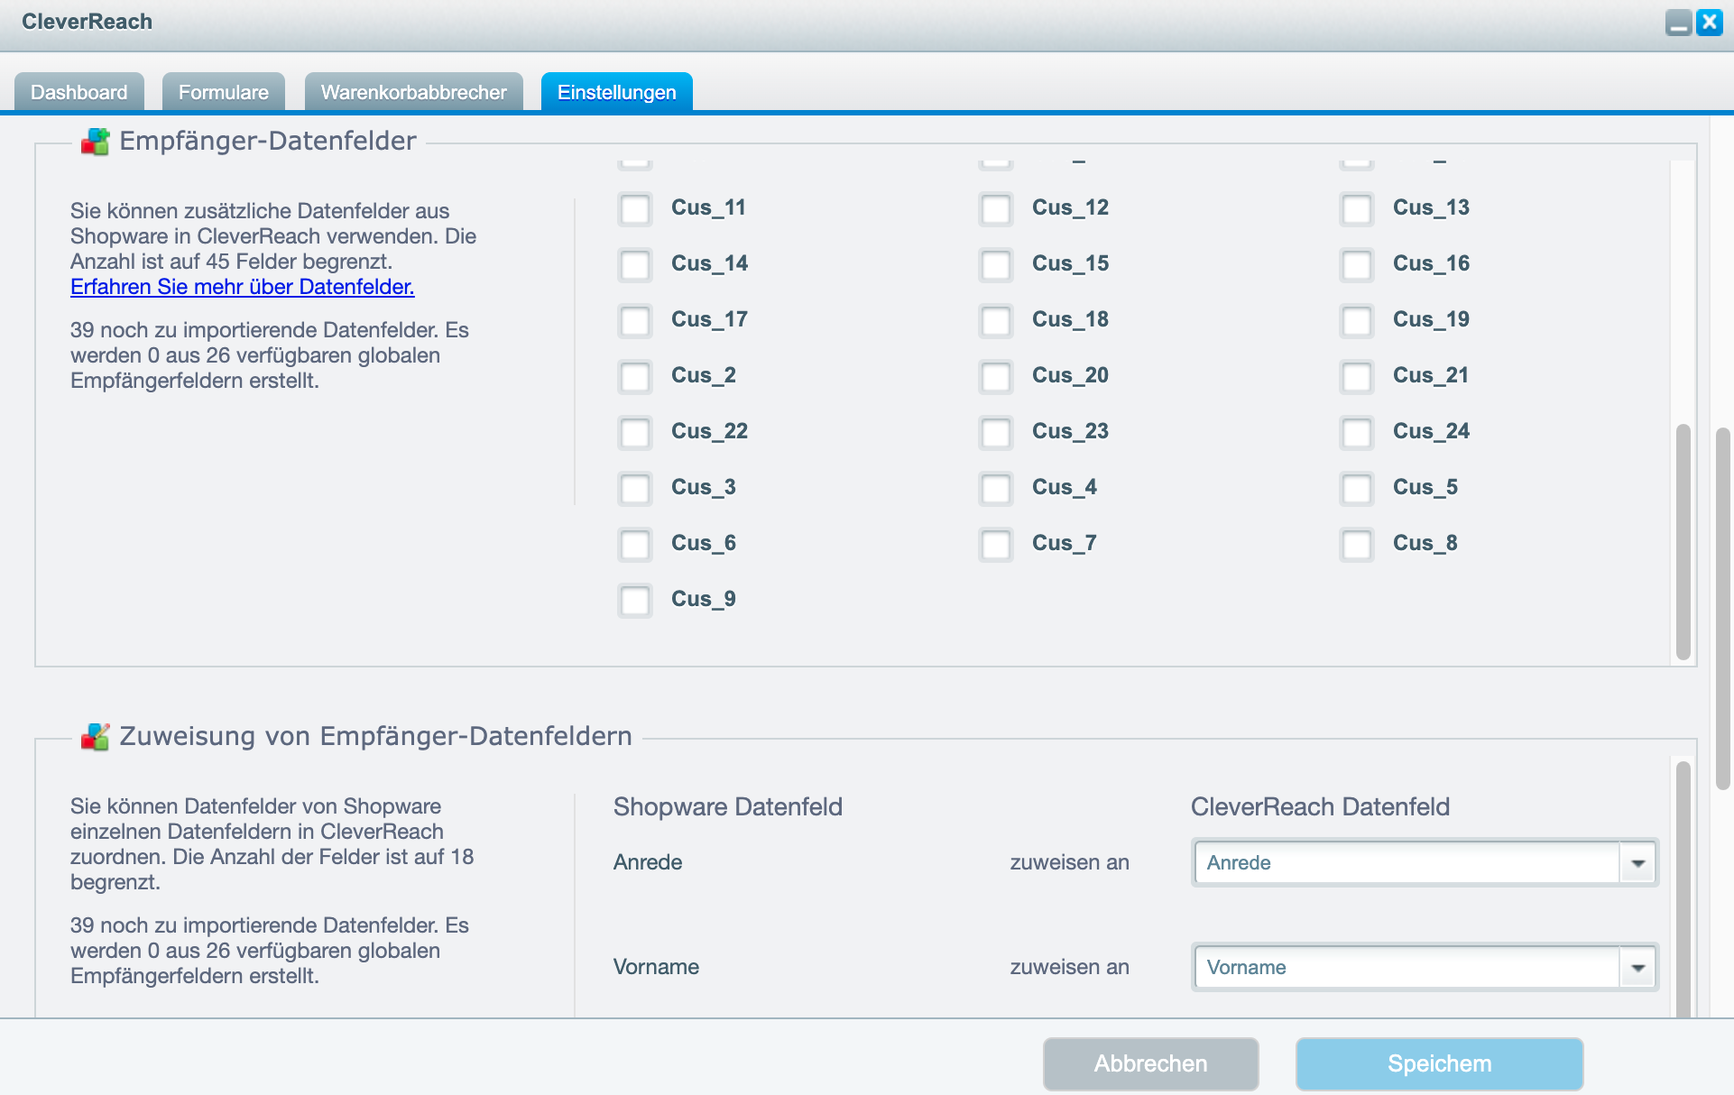Tick the Cus_20 data field
The width and height of the screenshot is (1734, 1095).
coord(996,377)
